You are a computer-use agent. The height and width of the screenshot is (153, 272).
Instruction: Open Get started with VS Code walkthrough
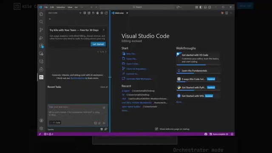198,59
